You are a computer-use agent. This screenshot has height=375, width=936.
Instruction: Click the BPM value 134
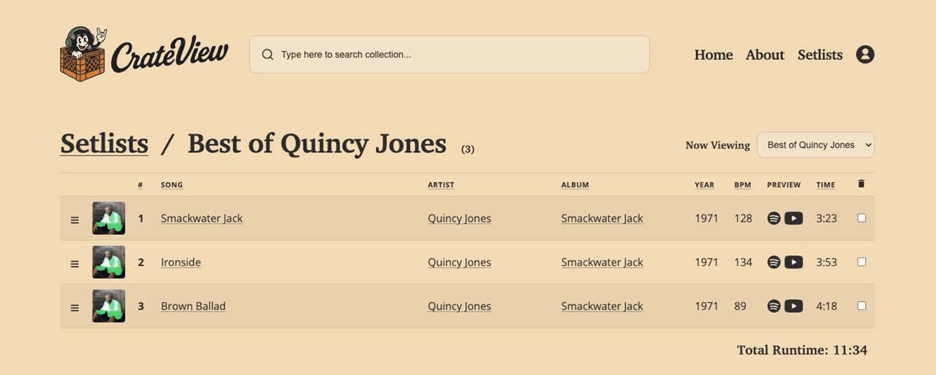click(743, 262)
